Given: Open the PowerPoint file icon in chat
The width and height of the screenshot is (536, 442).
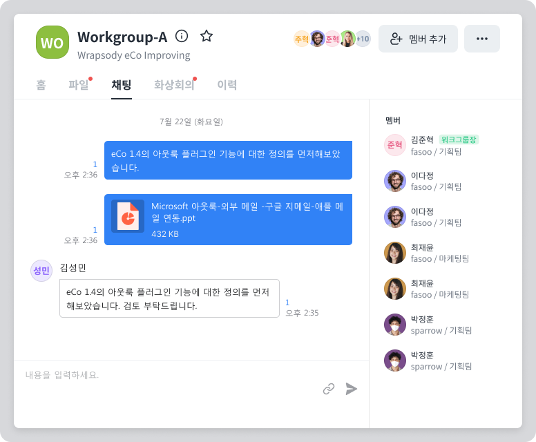Looking at the screenshot, I should tap(128, 216).
